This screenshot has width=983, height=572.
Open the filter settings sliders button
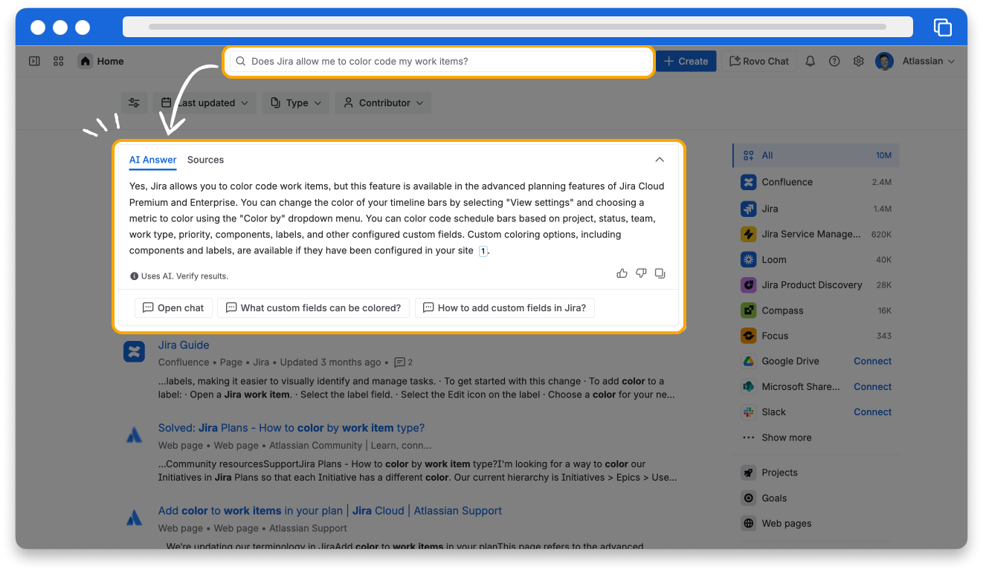(134, 103)
